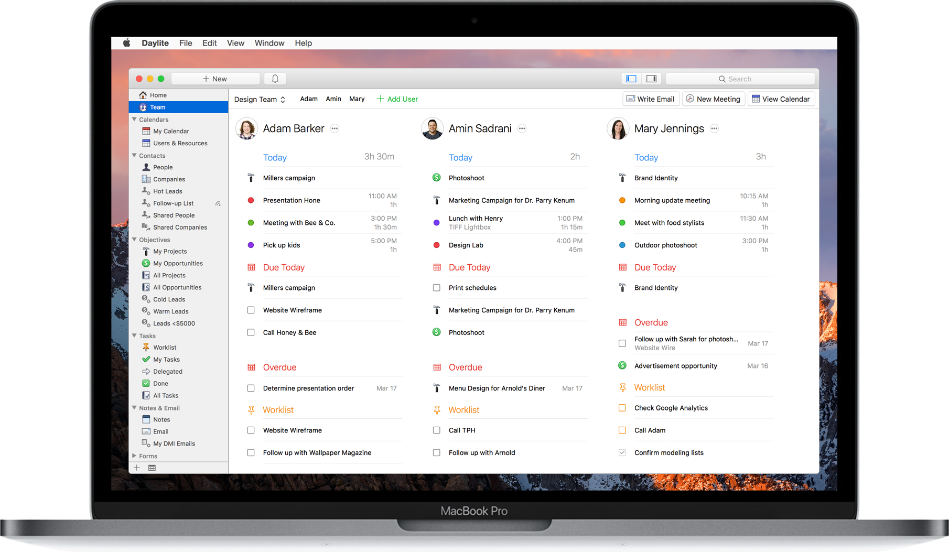The height and width of the screenshot is (552, 949).
Task: Toggle the right sidebar panel icon
Action: tap(651, 79)
